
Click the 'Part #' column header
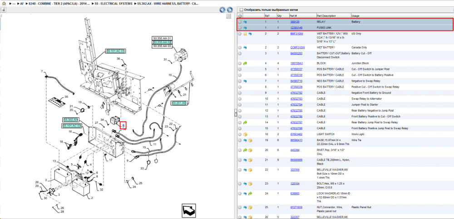(x=293, y=15)
